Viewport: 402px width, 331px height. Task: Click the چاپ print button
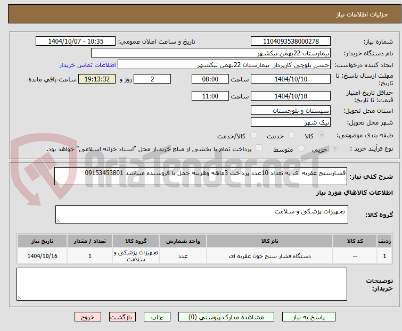pos(157,317)
